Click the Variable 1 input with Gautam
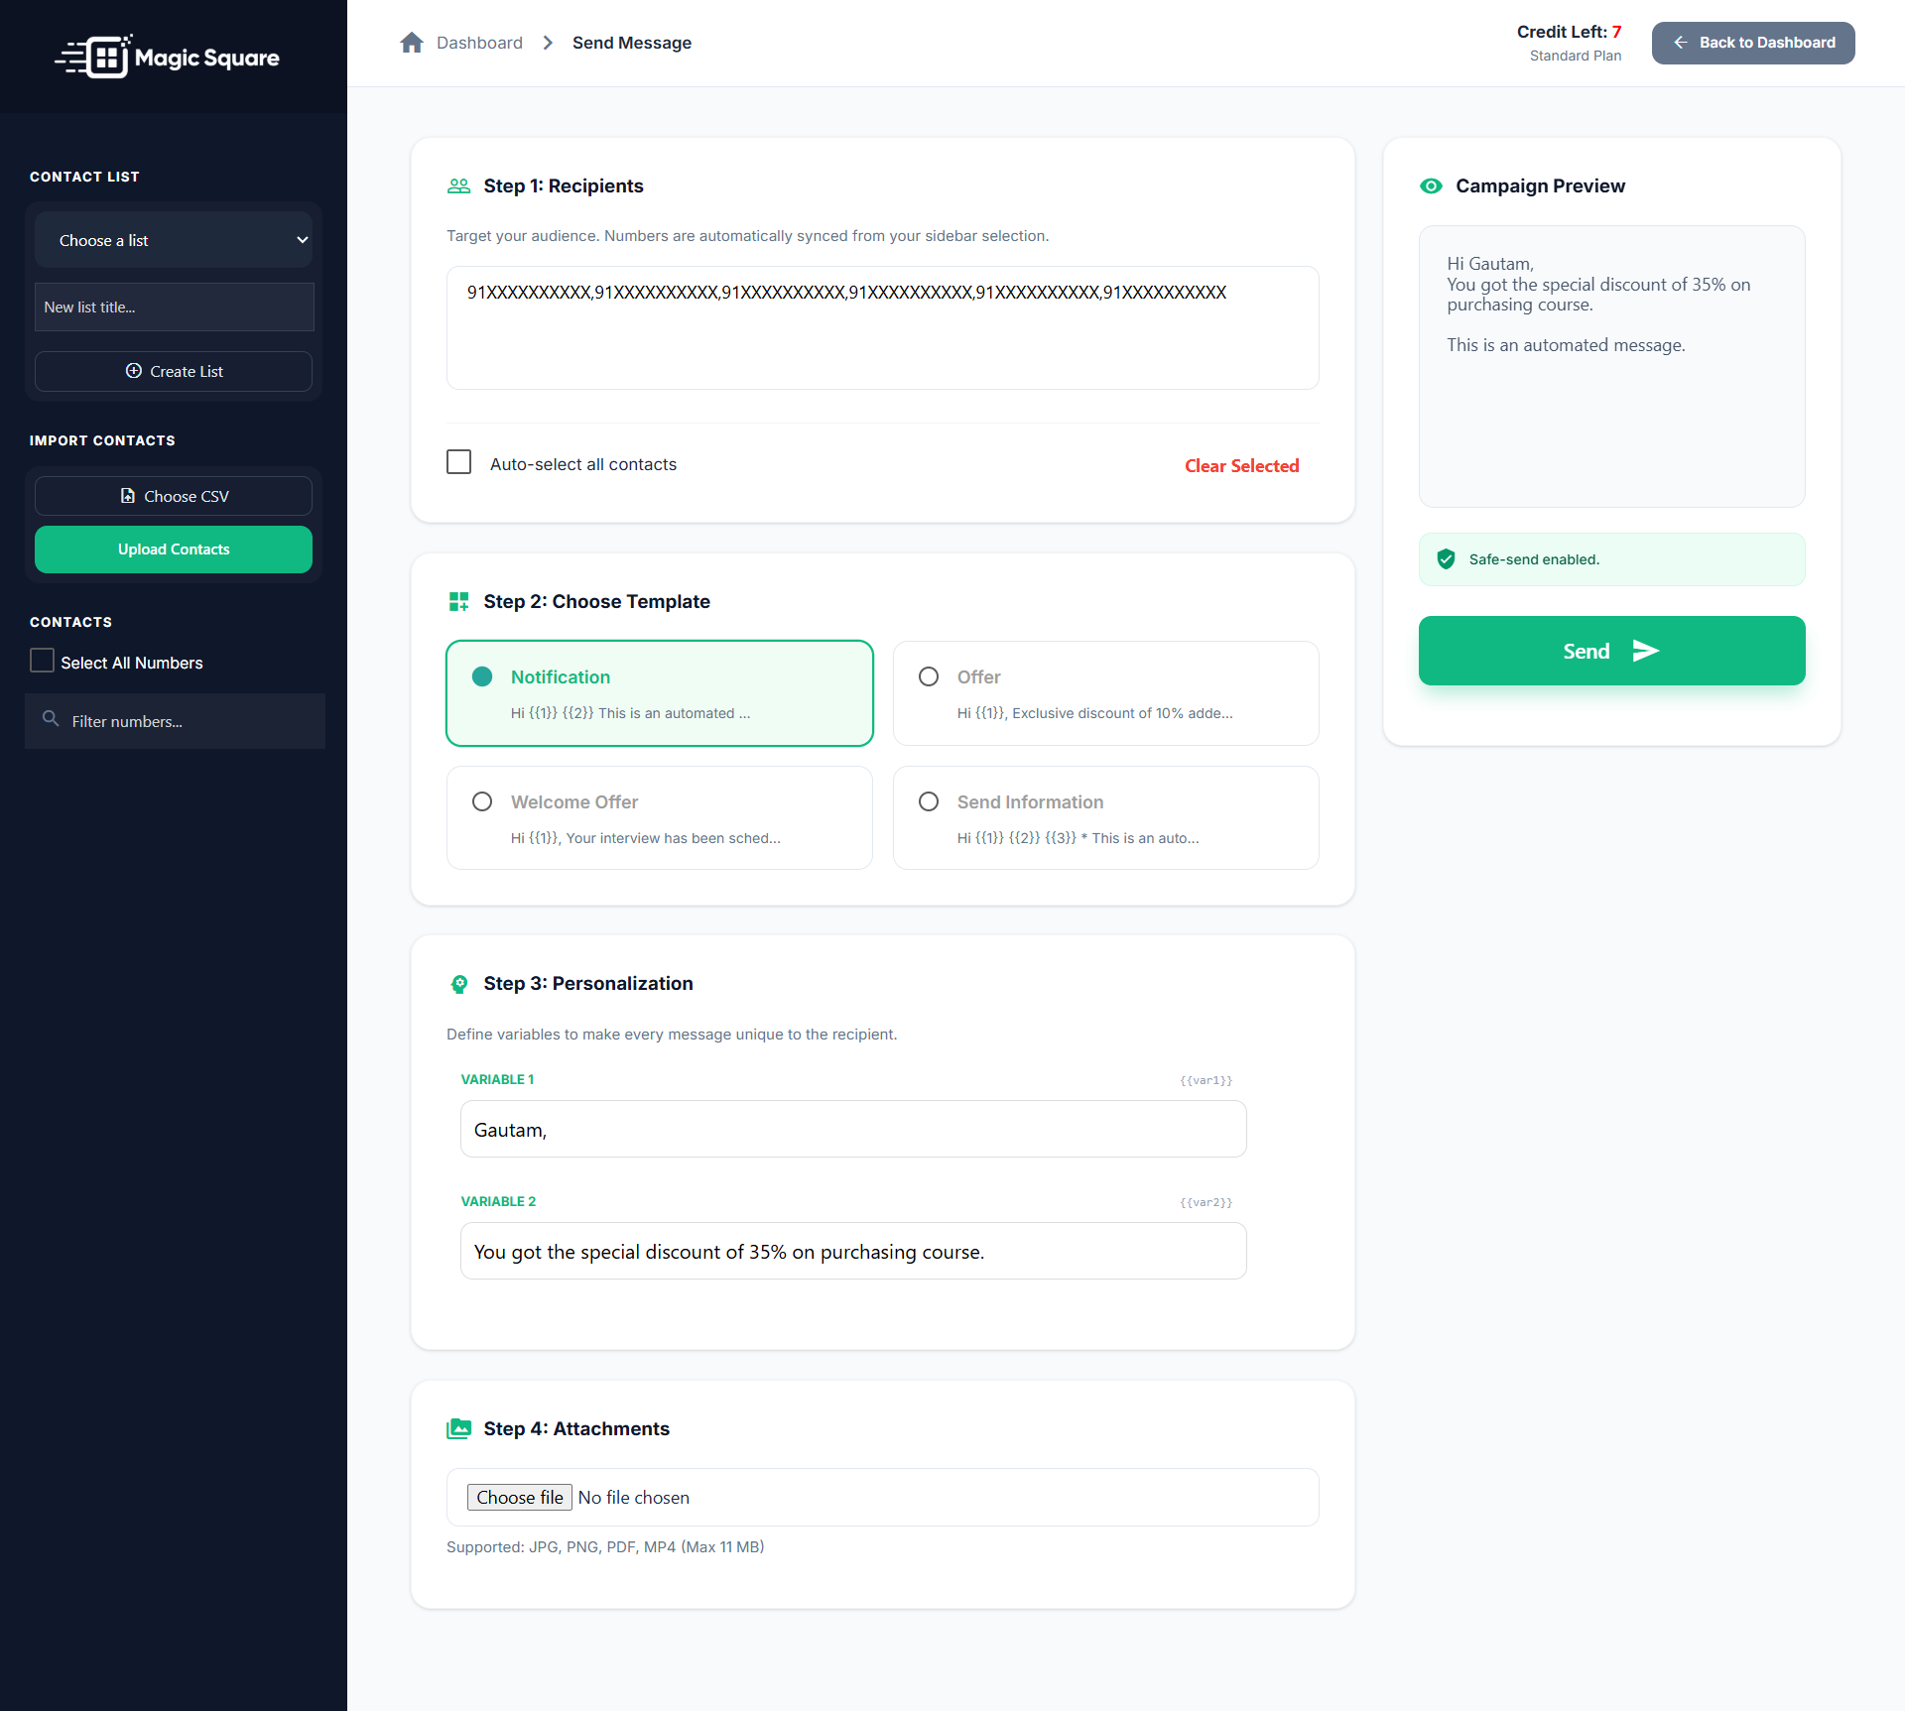Screen dimensions: 1905x1711 click(853, 1129)
